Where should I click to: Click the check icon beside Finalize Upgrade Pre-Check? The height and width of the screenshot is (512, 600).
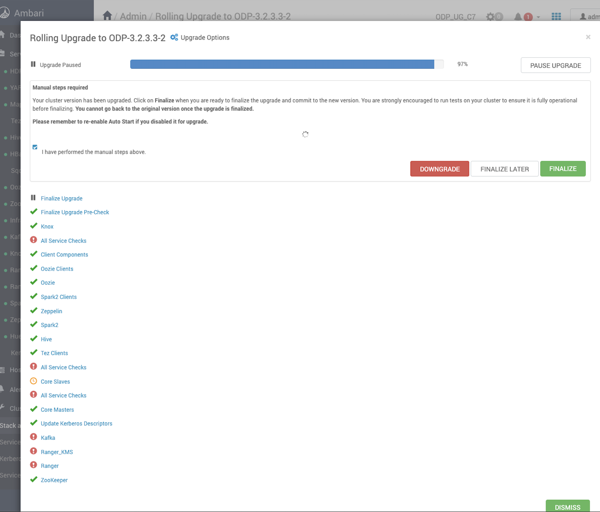(34, 212)
